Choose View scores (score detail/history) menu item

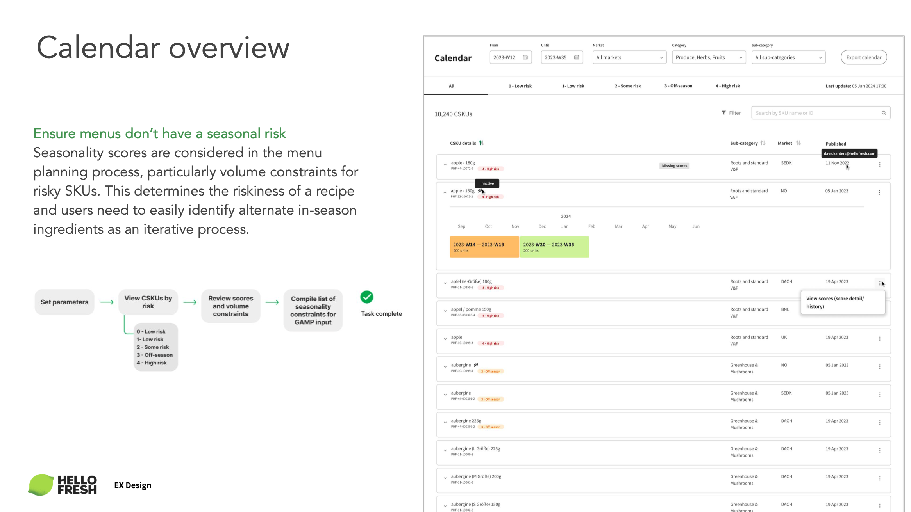point(835,302)
